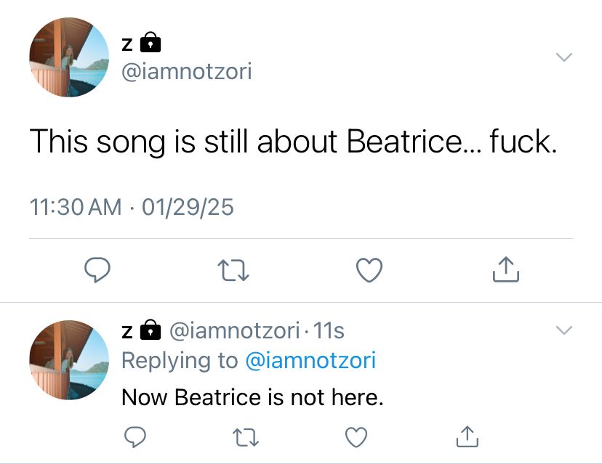
Task: Share the "Now Beatrice is not here" reply
Action: [466, 437]
